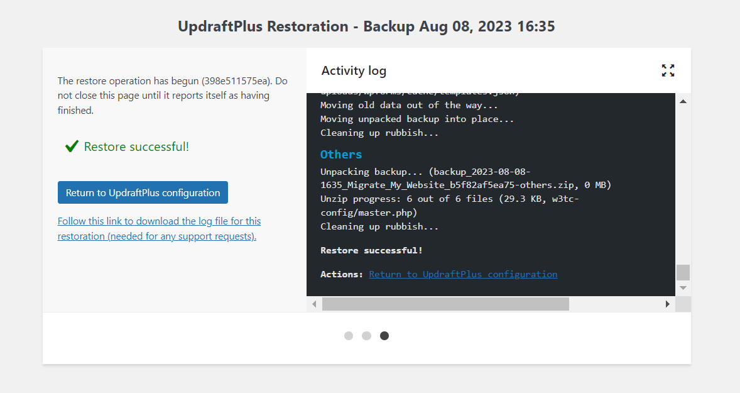Expand the Activity log to fullscreen
740x393 pixels.
pyautogui.click(x=668, y=70)
